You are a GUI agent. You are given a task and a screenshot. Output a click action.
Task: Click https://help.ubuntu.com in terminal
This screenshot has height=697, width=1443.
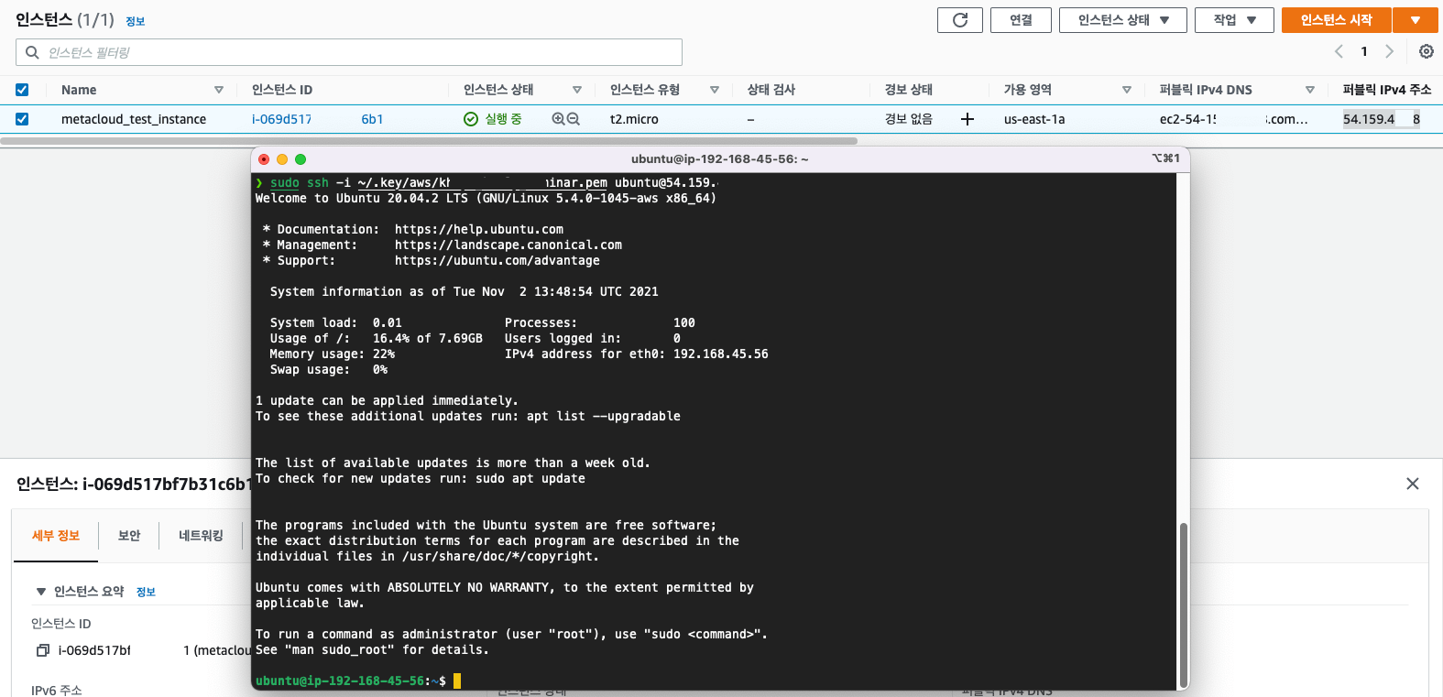[479, 229]
